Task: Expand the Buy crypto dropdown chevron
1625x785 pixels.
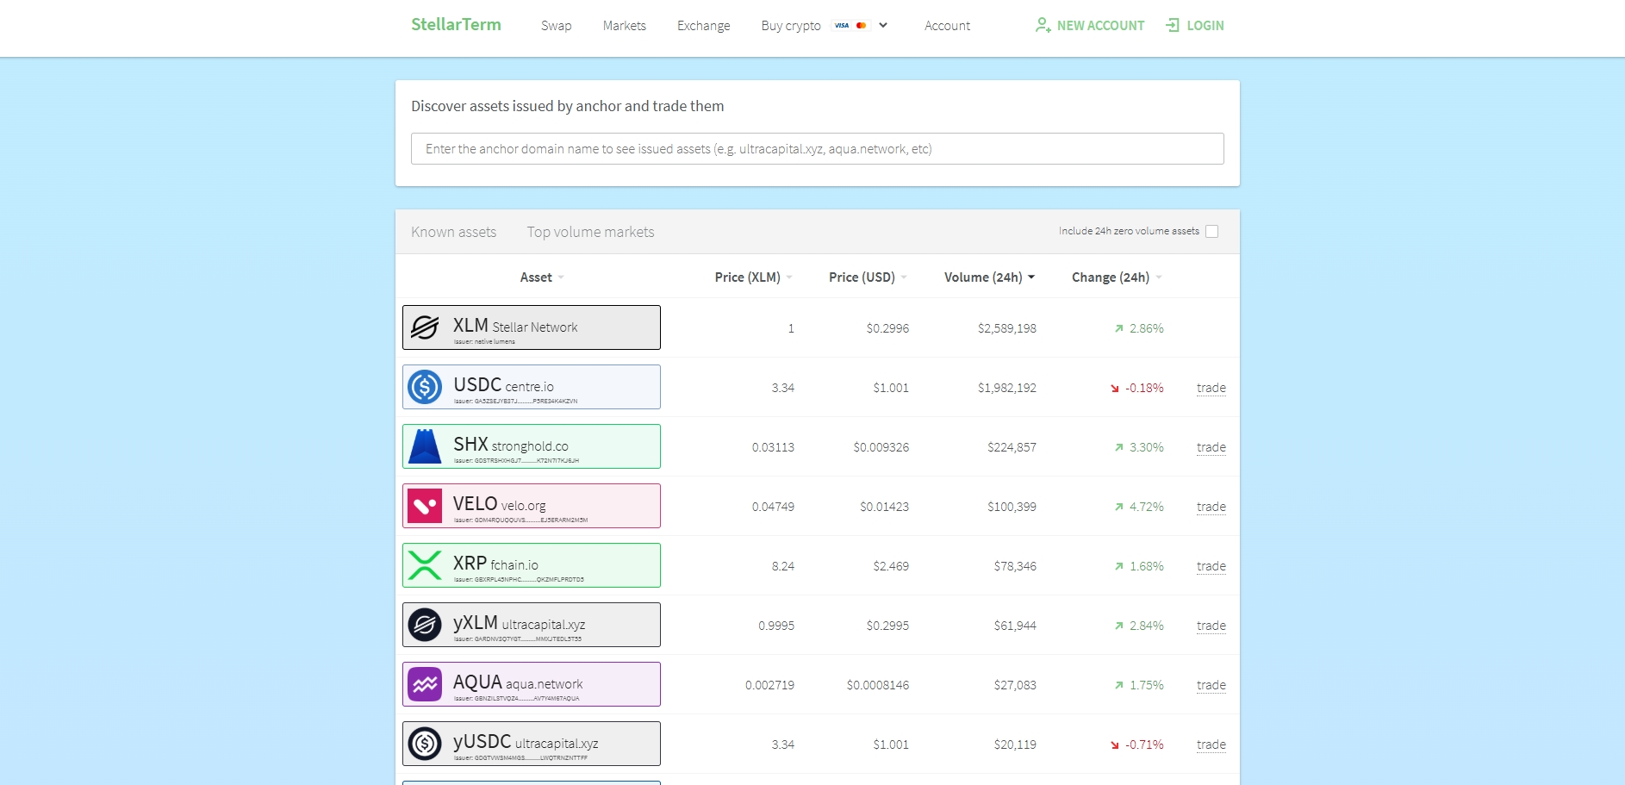Action: (883, 25)
